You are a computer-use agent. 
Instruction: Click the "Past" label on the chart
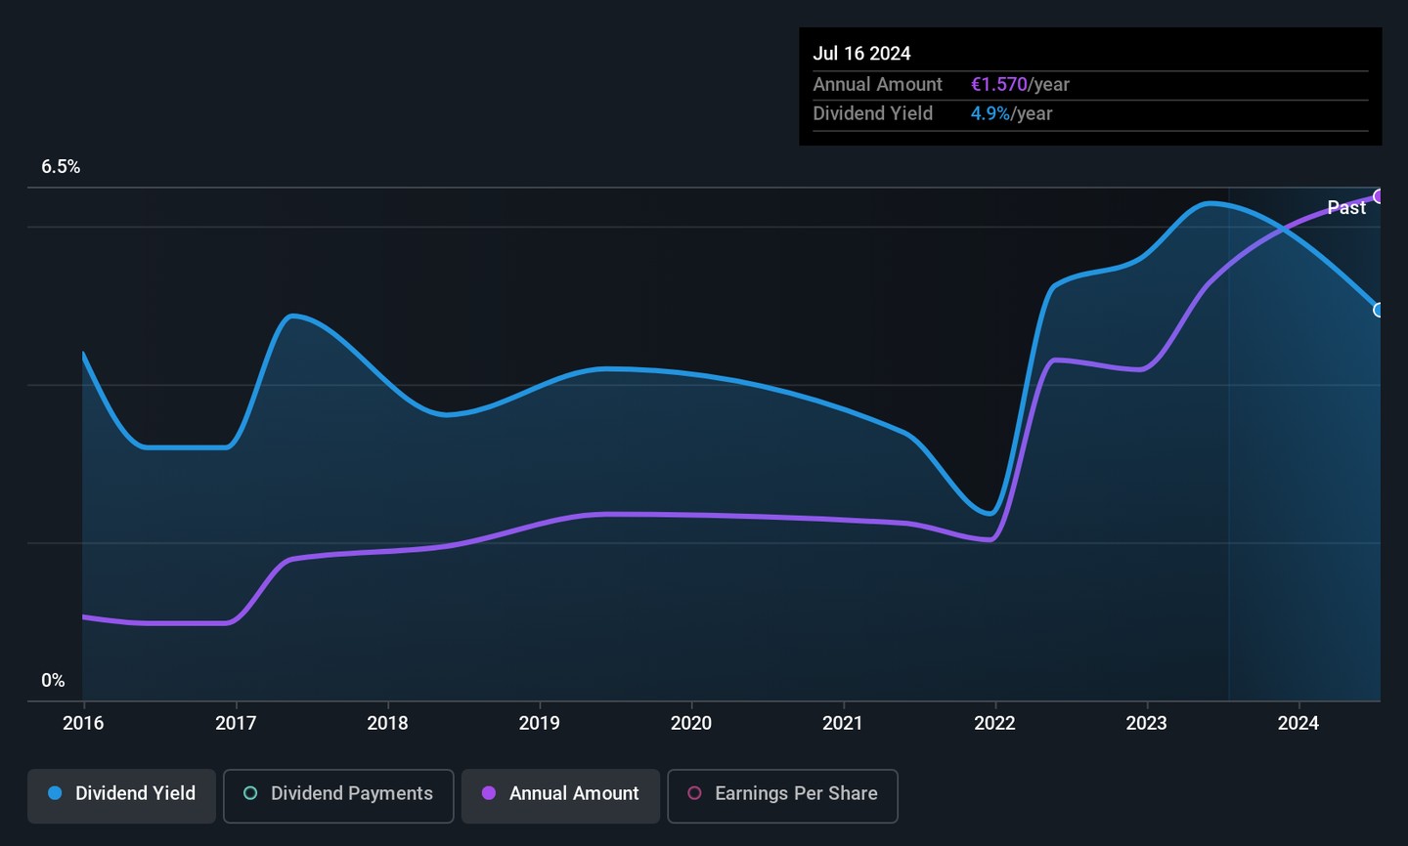click(1345, 208)
